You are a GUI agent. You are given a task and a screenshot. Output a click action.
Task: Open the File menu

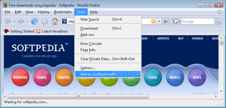[x=7, y=12]
